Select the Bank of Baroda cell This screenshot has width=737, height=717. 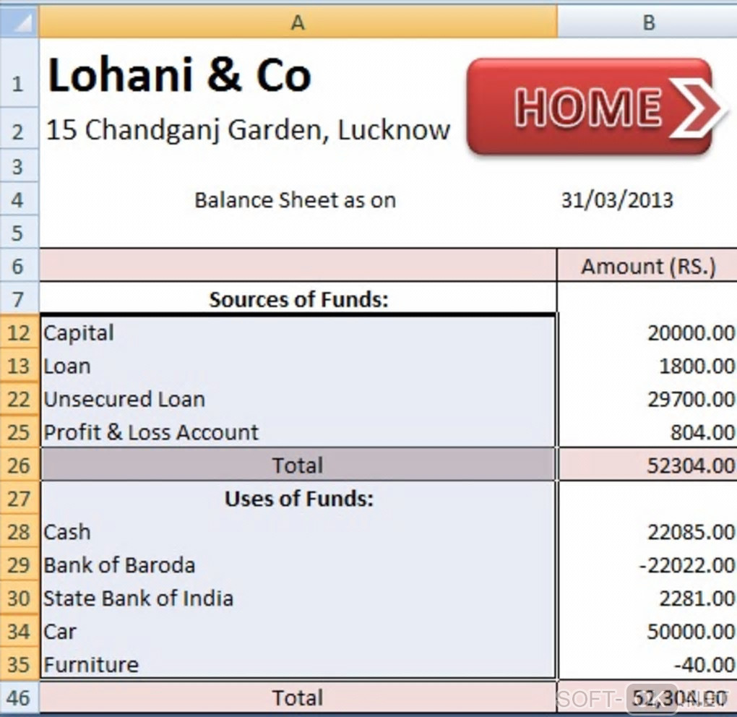[298, 564]
